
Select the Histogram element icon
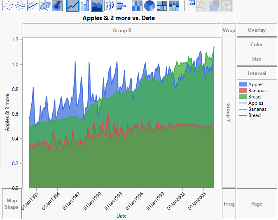point(121,5)
